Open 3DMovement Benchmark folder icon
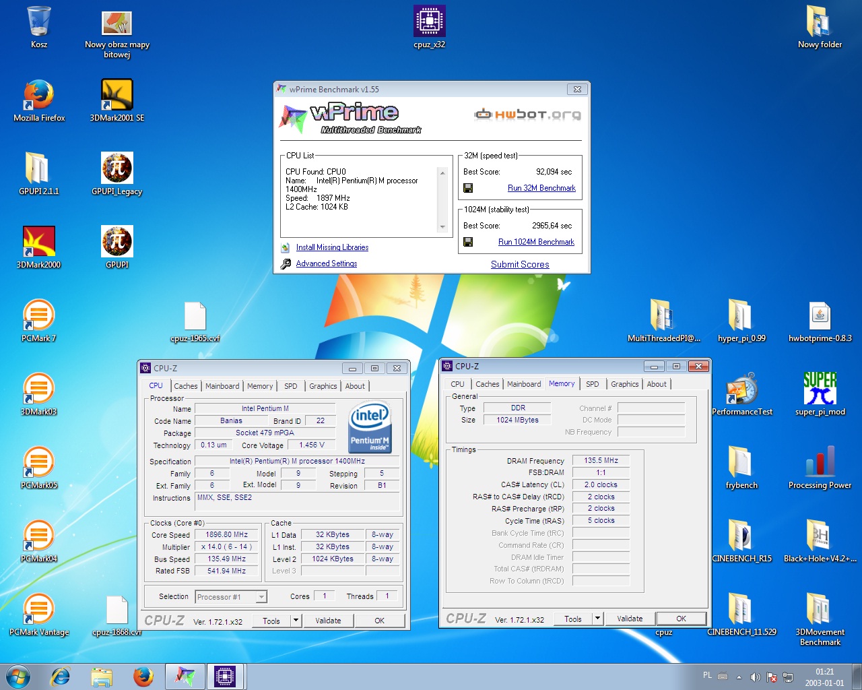This screenshot has width=862, height=690. pos(820,620)
